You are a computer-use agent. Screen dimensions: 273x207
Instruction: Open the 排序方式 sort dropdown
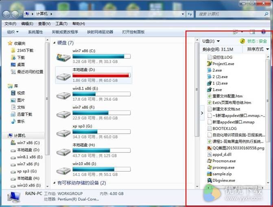coord(258,49)
